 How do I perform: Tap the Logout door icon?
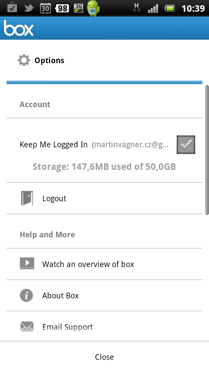(x=27, y=198)
